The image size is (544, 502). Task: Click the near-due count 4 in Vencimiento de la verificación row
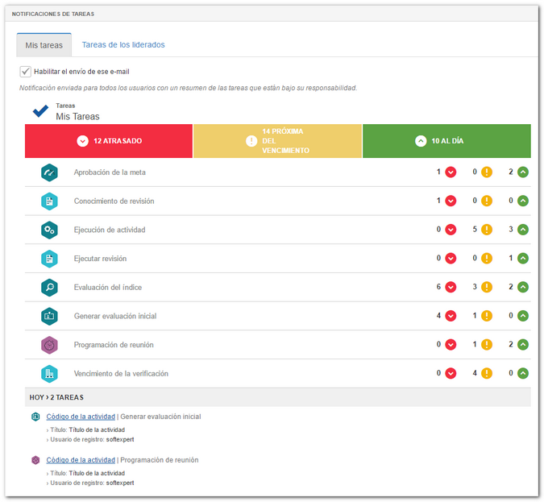(475, 373)
